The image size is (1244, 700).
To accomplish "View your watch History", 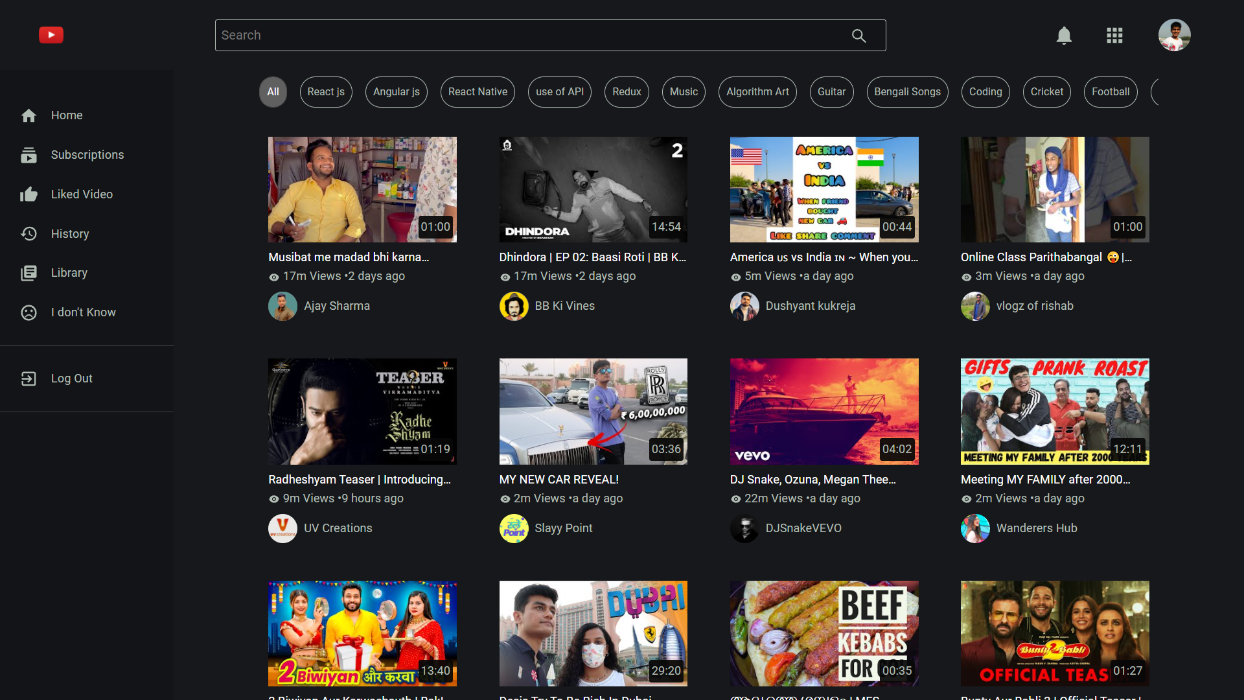I will click(x=69, y=234).
